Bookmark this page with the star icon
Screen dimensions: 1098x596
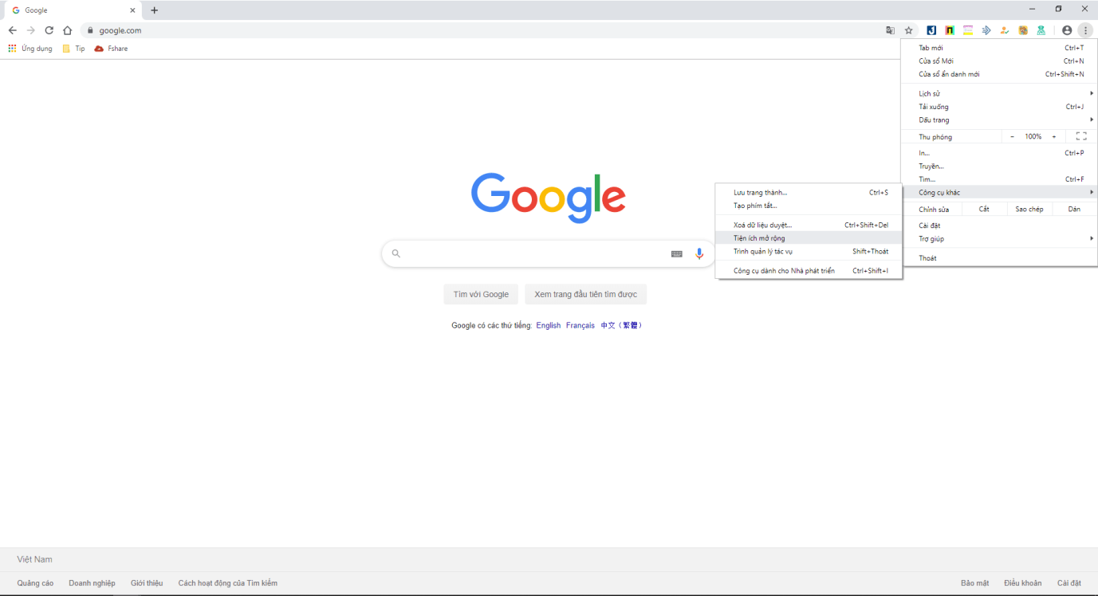click(908, 30)
